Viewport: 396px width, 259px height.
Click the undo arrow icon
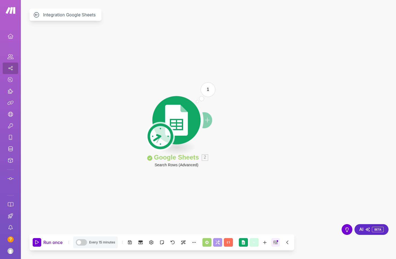173,242
